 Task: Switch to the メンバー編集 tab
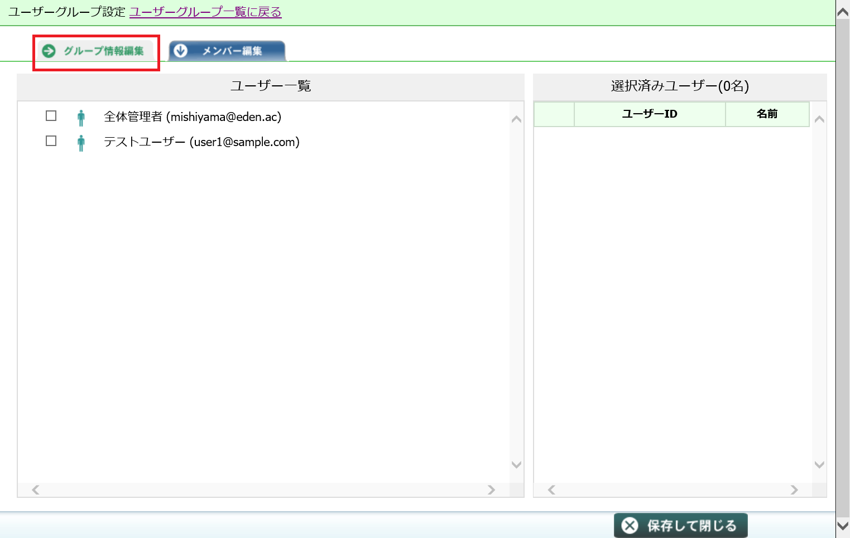click(x=227, y=51)
